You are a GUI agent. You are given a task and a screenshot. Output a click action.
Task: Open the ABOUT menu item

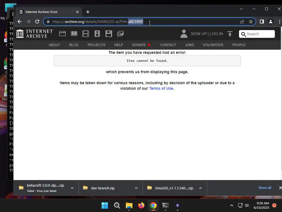click(x=54, y=45)
